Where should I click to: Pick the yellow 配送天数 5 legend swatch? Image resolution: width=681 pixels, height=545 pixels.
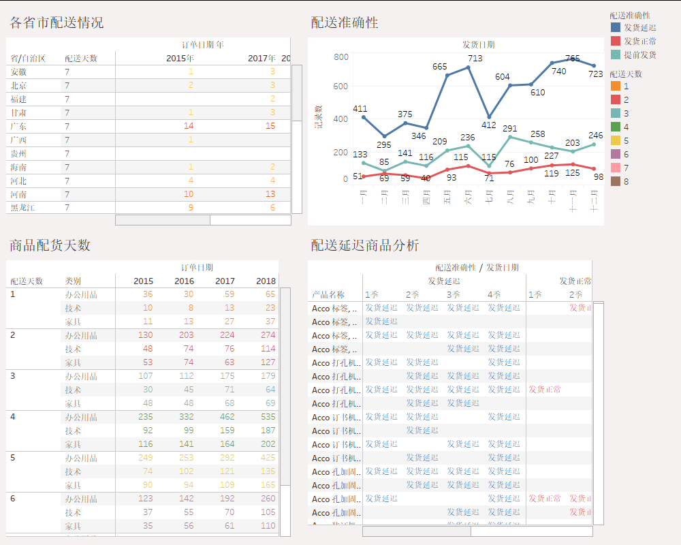pos(616,141)
